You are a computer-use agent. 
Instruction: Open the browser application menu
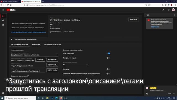[175, 5]
